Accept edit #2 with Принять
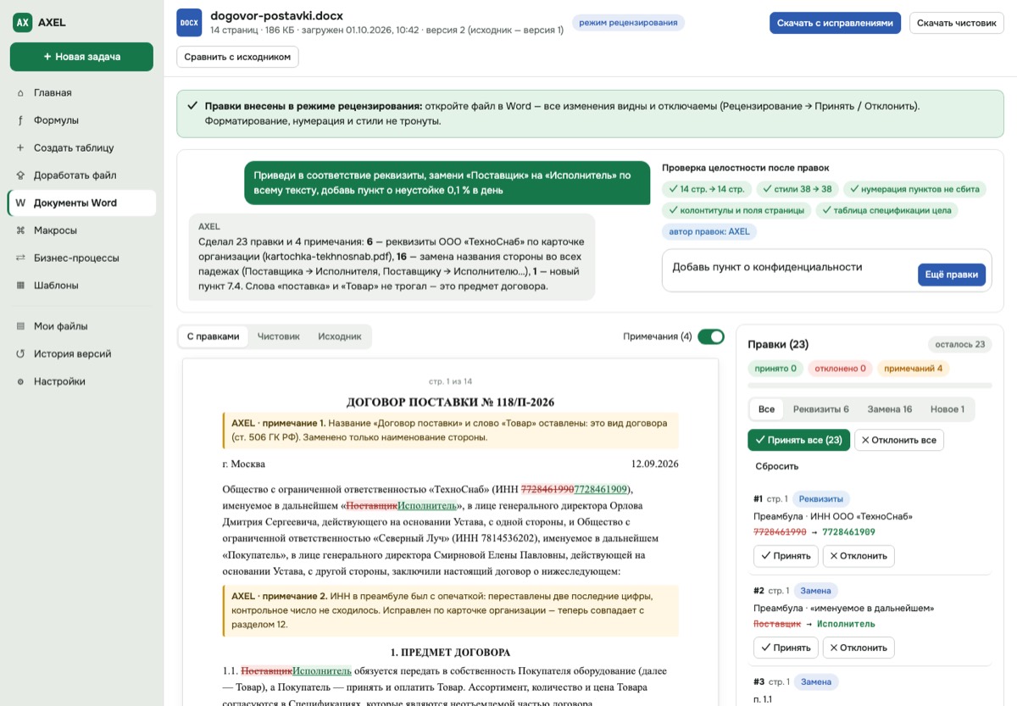 click(786, 648)
